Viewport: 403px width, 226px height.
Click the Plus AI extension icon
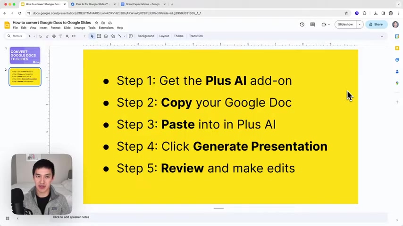point(357,13)
